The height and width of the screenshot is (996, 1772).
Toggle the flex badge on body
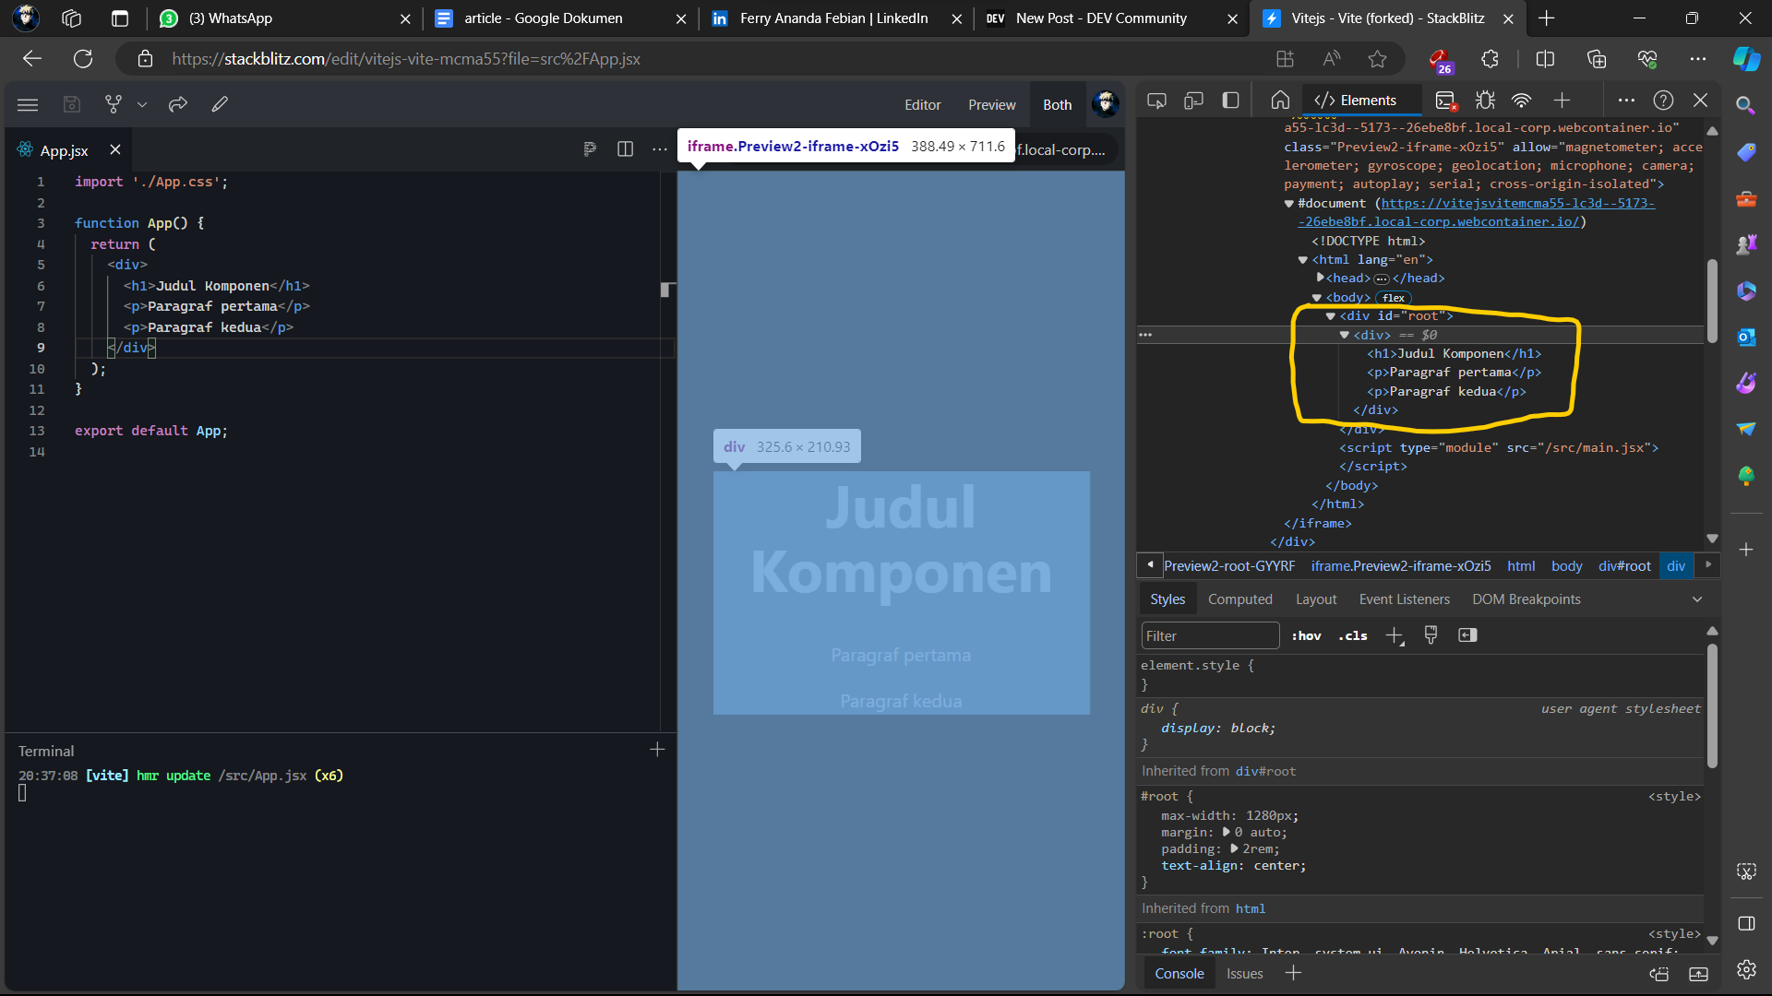tap(1394, 298)
